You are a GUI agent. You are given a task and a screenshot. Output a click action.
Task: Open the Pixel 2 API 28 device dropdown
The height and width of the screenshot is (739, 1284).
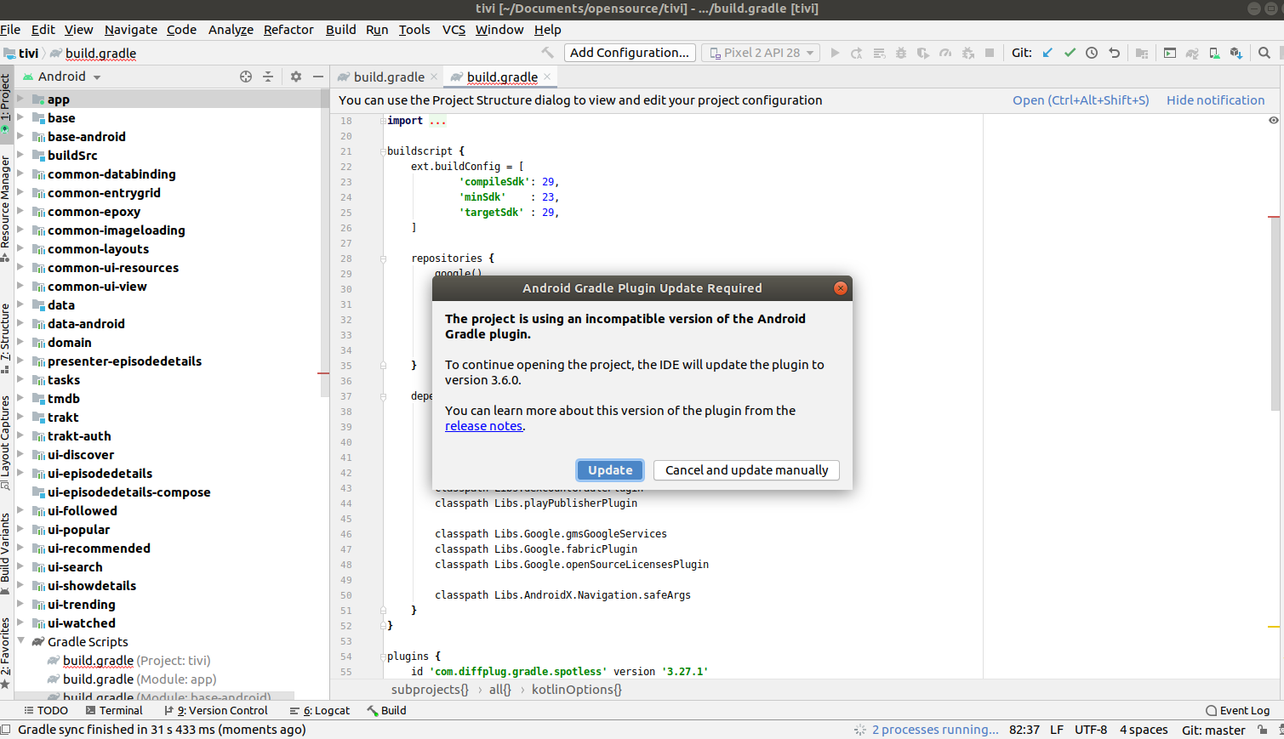760,52
